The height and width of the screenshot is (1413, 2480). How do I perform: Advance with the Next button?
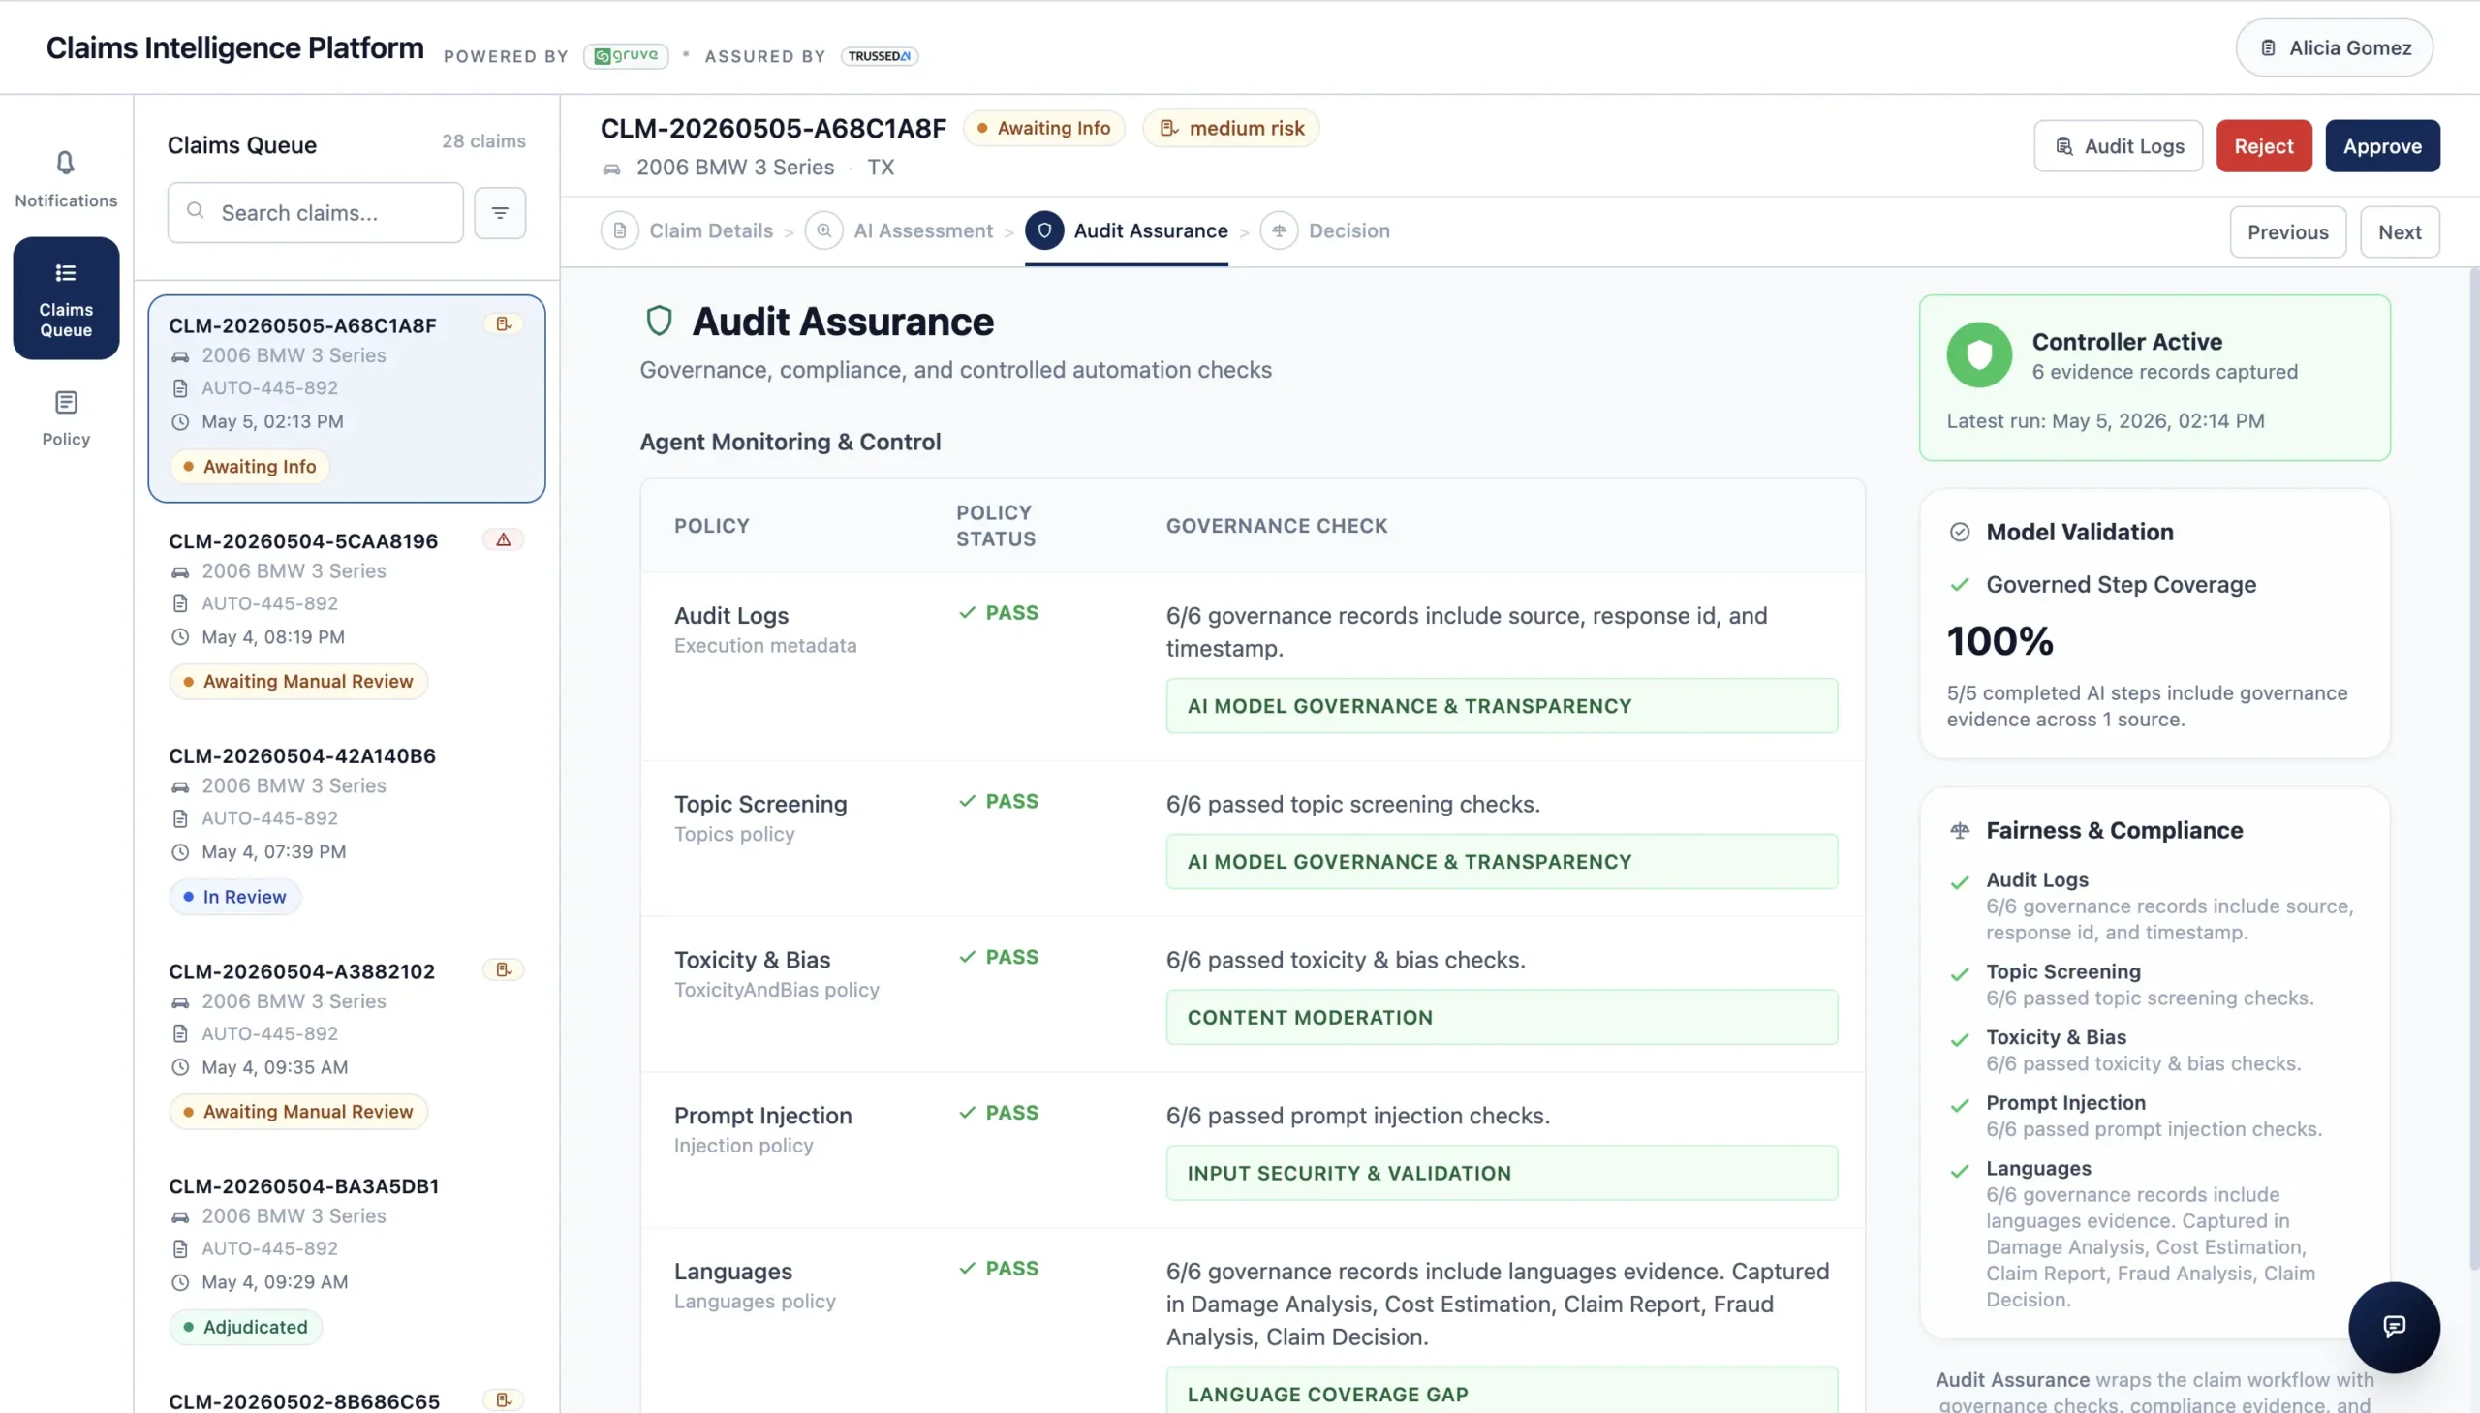[2400, 231]
